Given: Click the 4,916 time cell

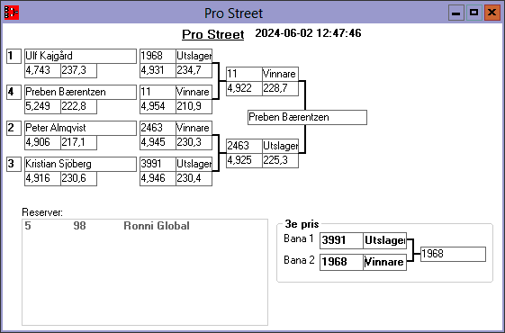Looking at the screenshot, I should pos(42,179).
